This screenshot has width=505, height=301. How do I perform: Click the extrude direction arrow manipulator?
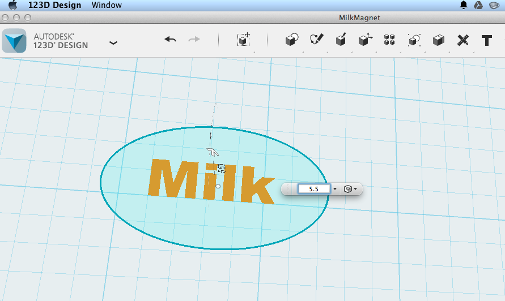pyautogui.click(x=213, y=152)
